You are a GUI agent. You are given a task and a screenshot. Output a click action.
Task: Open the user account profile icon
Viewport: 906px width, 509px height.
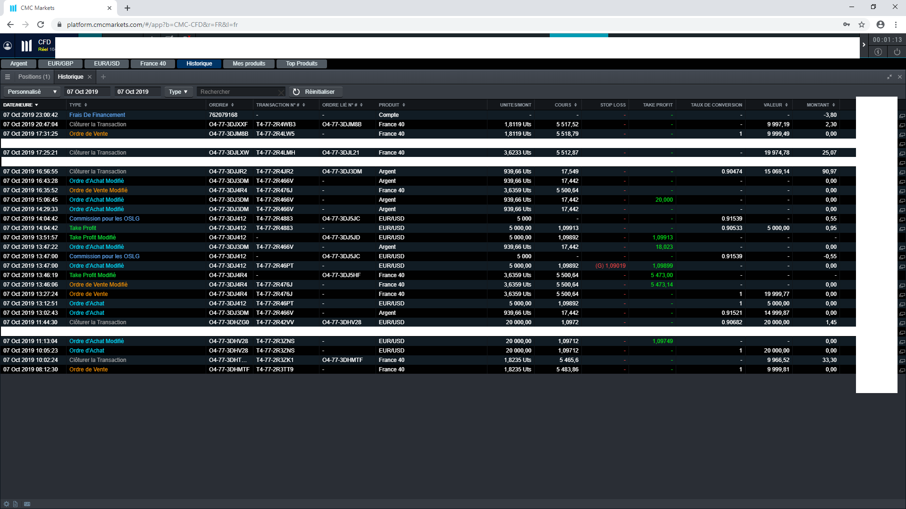(8, 46)
